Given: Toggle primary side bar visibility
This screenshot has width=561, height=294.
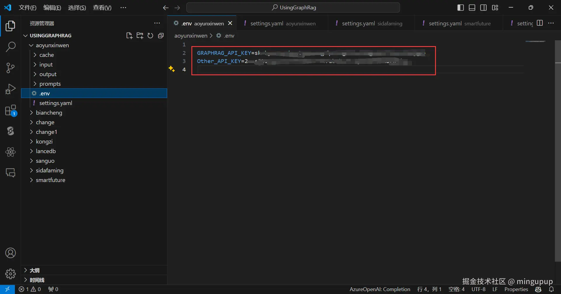Looking at the screenshot, I should [x=460, y=8].
